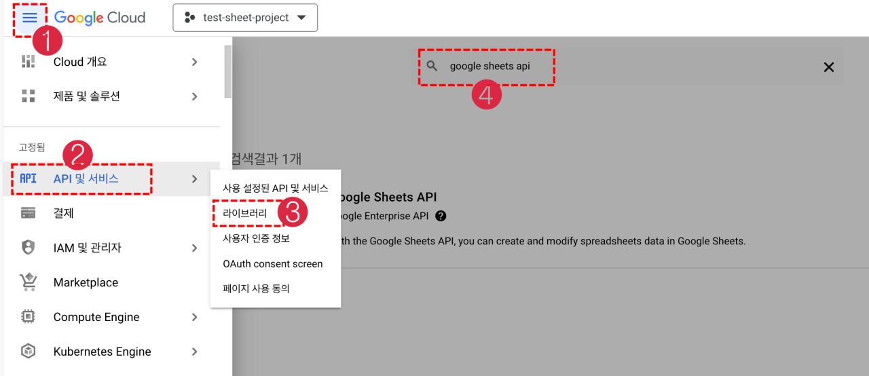This screenshot has height=376, width=869.
Task: Expand the API 및 서비스 submenu chevron
Action: click(194, 178)
